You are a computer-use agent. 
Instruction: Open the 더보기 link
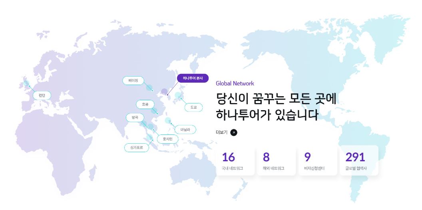226,133
